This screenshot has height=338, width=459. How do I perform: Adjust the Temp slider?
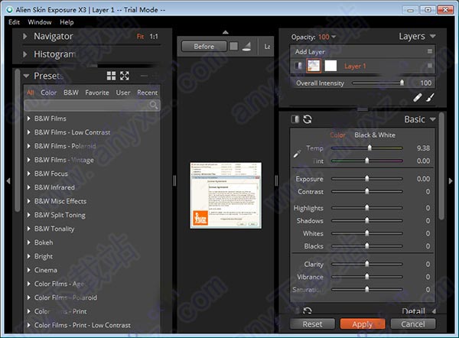pyautogui.click(x=366, y=148)
